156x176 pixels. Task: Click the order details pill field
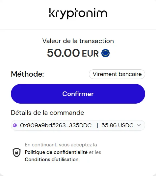pos(78,125)
